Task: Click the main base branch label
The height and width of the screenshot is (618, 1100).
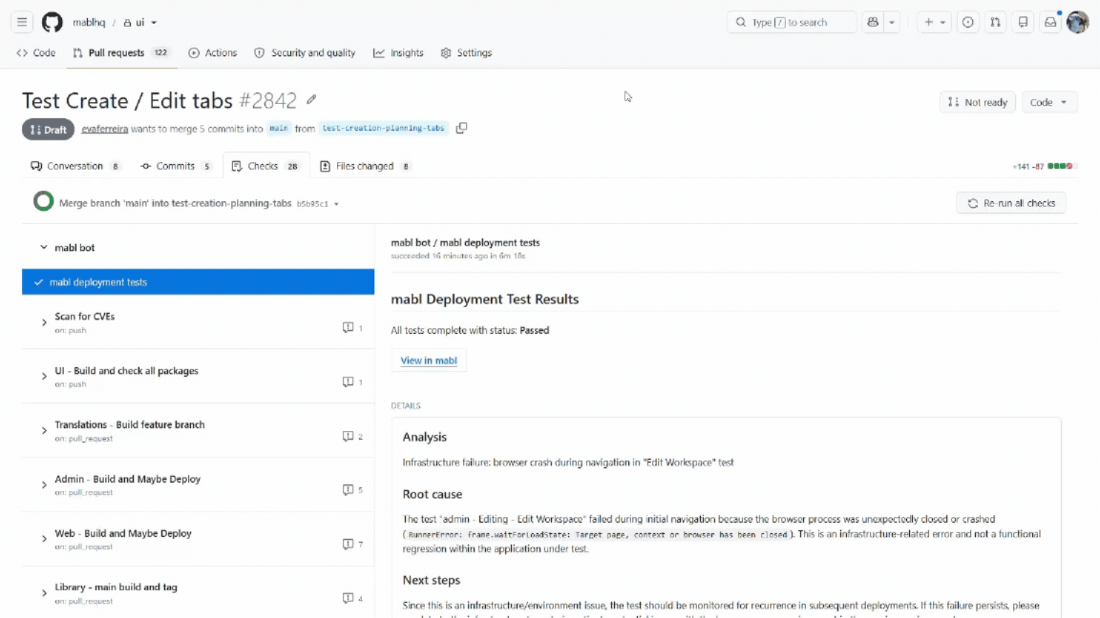Action: 279,128
